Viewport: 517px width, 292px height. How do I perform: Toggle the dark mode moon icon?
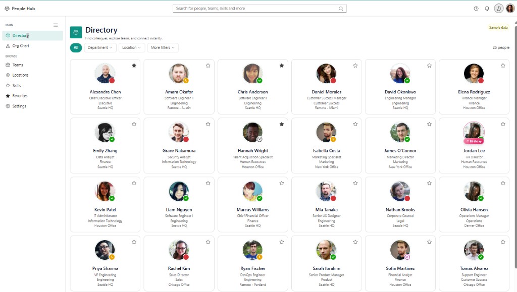pyautogui.click(x=498, y=9)
